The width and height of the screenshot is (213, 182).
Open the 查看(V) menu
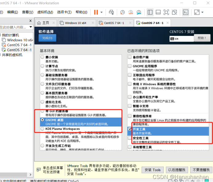pyautogui.click(x=28, y=12)
